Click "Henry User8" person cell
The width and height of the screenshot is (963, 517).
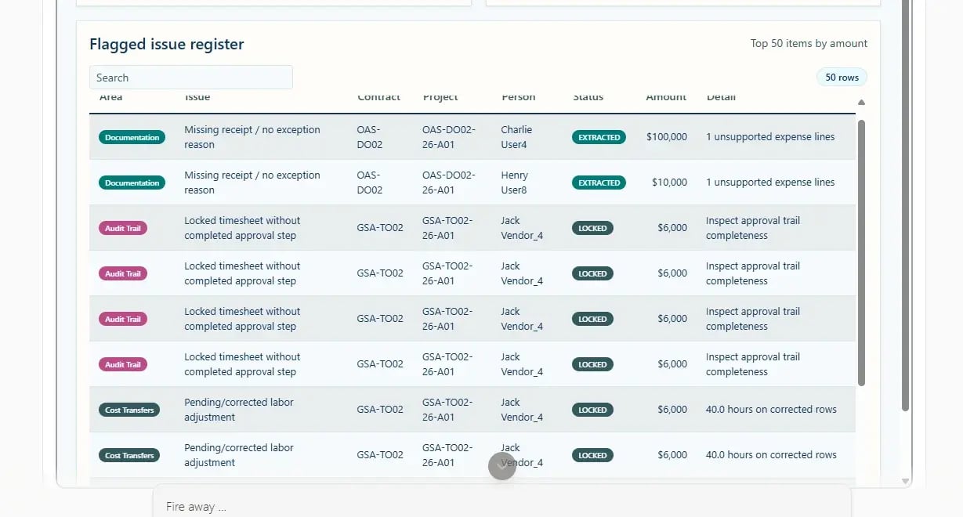pos(515,183)
